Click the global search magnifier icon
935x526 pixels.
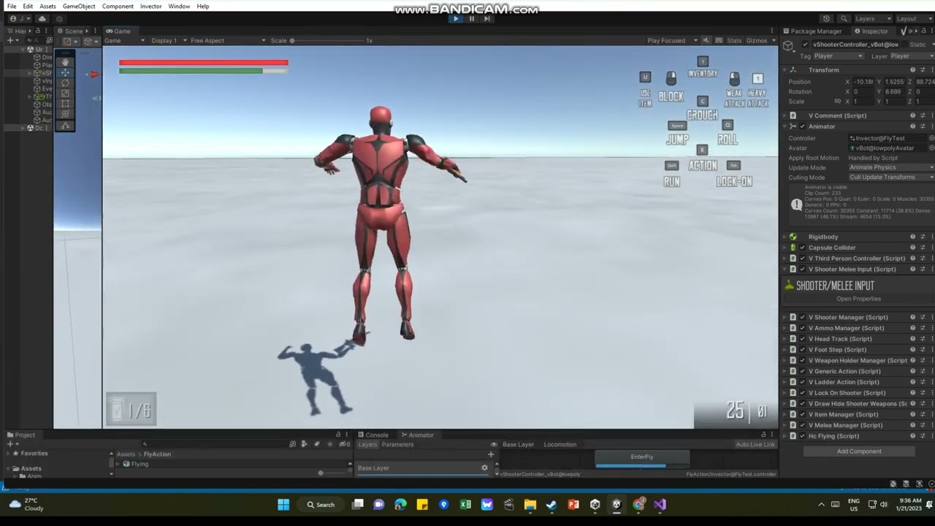844,19
